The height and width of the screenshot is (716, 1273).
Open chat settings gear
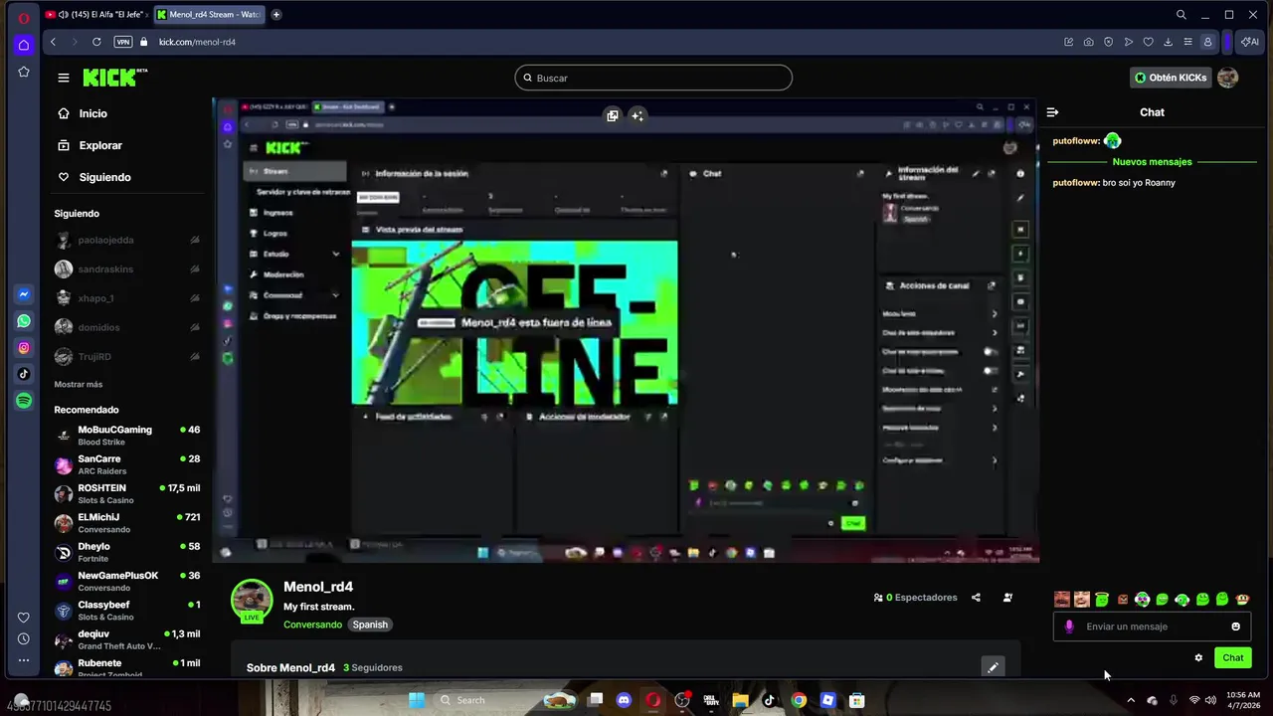tap(1198, 657)
